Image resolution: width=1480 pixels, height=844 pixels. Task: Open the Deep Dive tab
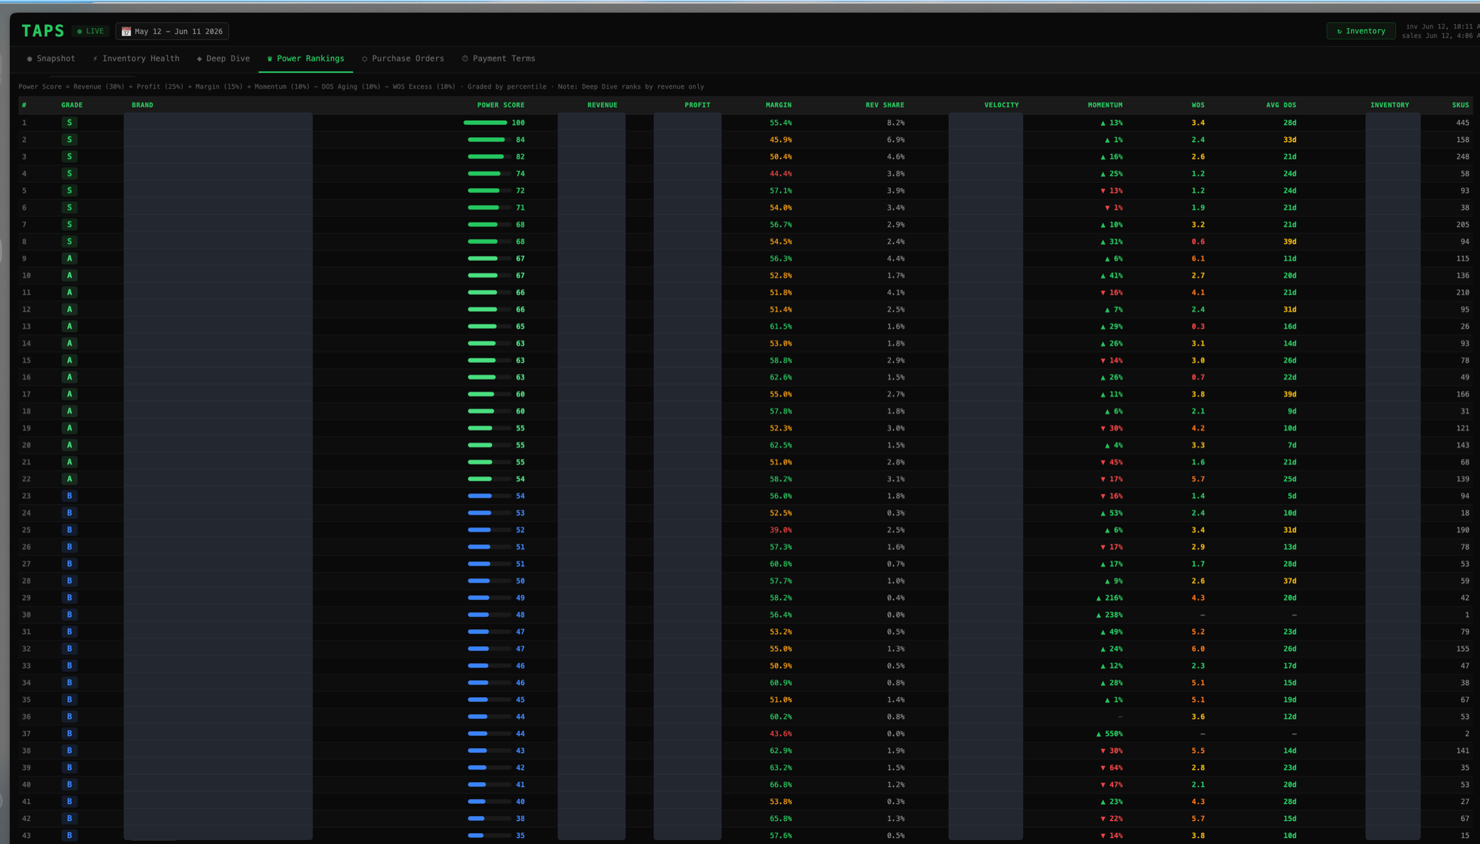[223, 59]
